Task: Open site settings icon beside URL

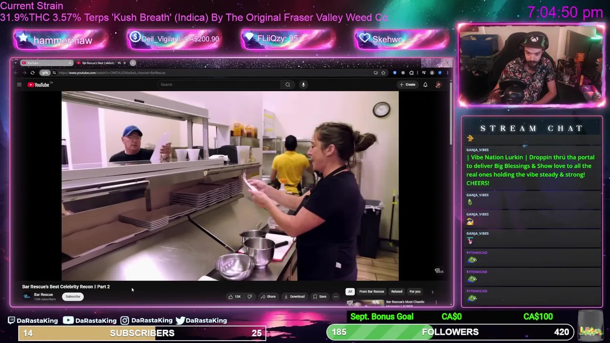Action: coord(54,73)
